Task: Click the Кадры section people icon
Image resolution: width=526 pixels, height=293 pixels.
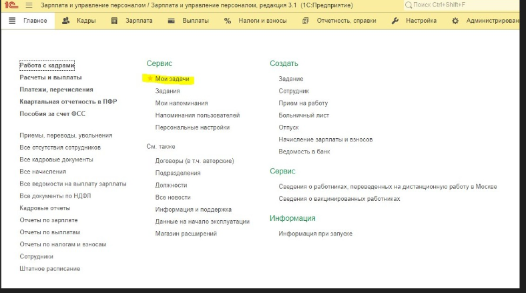Action: pos(66,21)
